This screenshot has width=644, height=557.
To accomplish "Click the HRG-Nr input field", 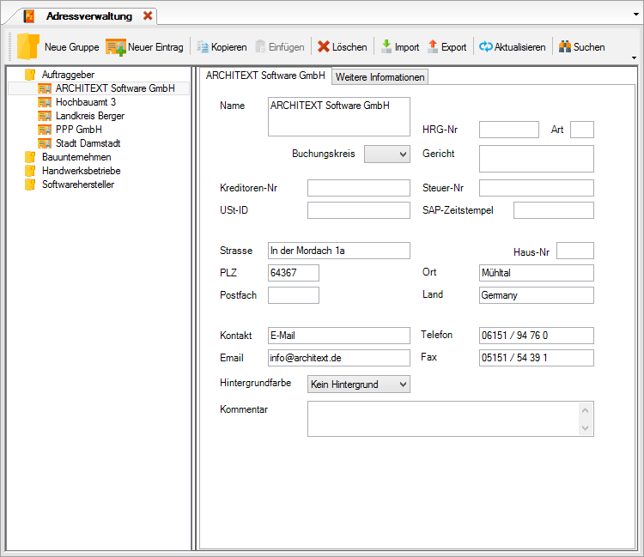I will click(509, 130).
